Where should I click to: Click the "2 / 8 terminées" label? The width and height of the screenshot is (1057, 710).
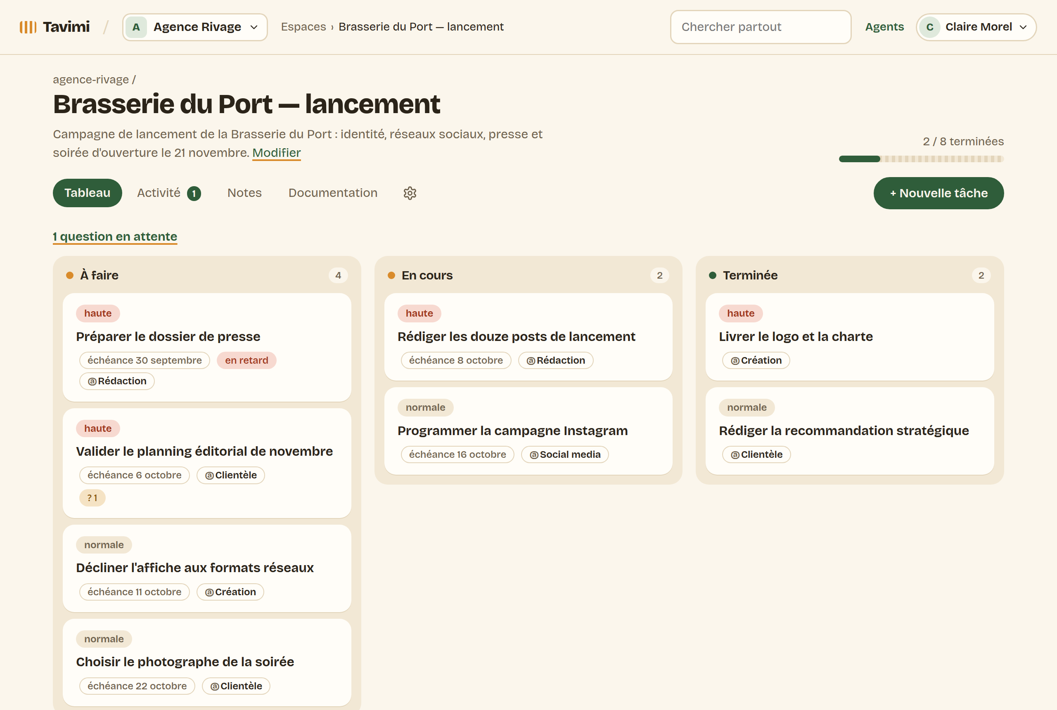click(x=963, y=141)
